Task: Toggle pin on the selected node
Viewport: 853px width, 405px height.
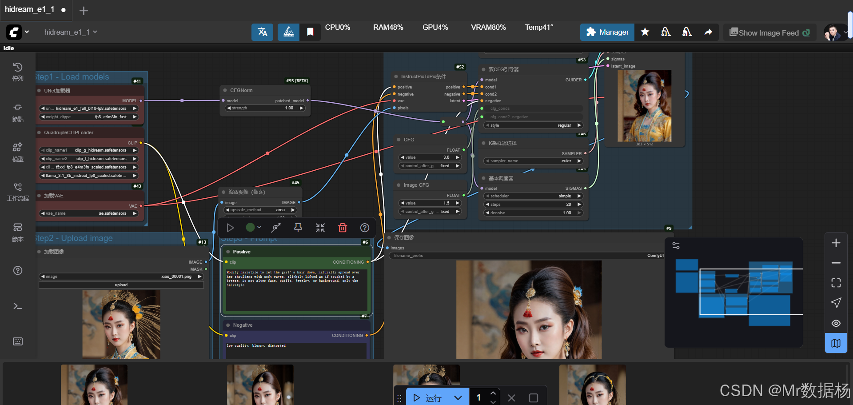Action: pyautogui.click(x=298, y=228)
